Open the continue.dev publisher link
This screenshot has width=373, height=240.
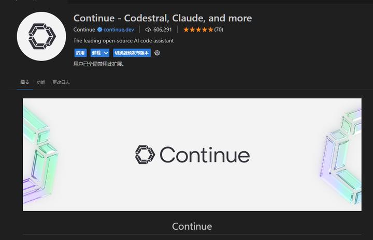(119, 29)
